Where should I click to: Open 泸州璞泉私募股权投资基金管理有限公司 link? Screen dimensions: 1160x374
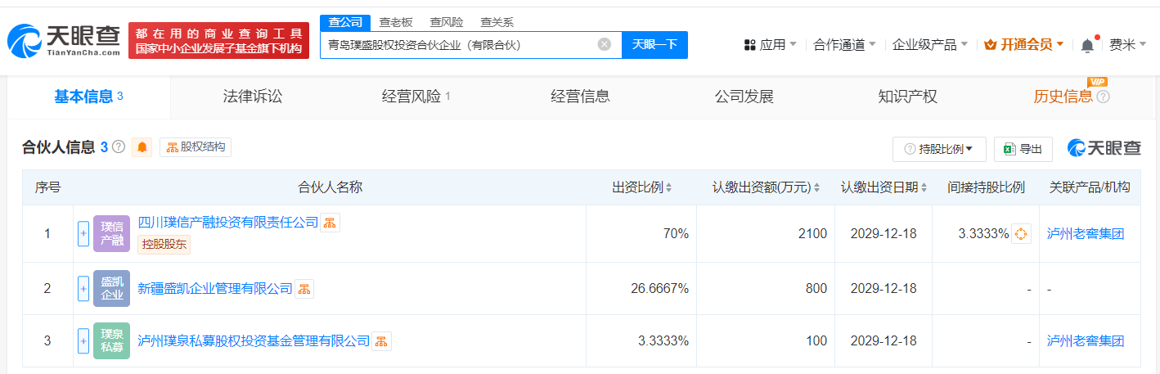254,340
